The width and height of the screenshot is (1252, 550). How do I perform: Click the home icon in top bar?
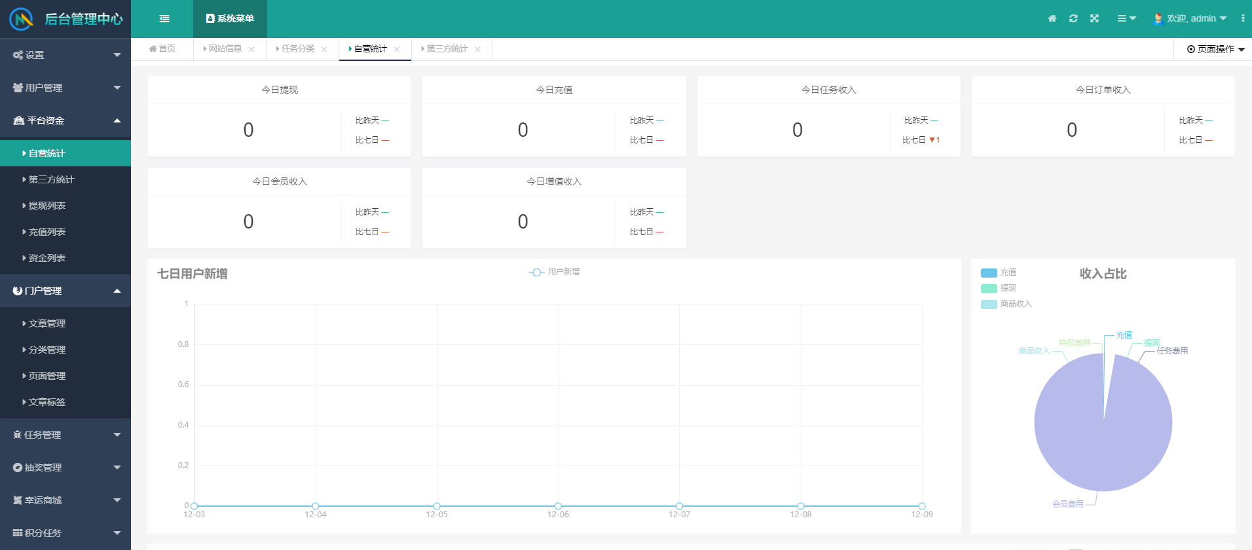point(1052,19)
